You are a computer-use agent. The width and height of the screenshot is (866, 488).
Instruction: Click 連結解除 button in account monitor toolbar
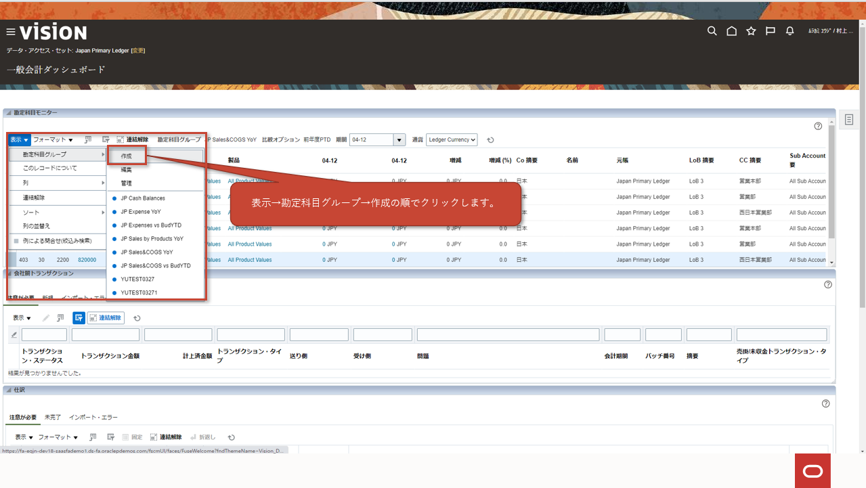click(x=132, y=140)
